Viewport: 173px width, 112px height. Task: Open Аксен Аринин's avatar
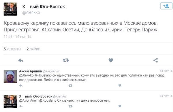pos(10,76)
